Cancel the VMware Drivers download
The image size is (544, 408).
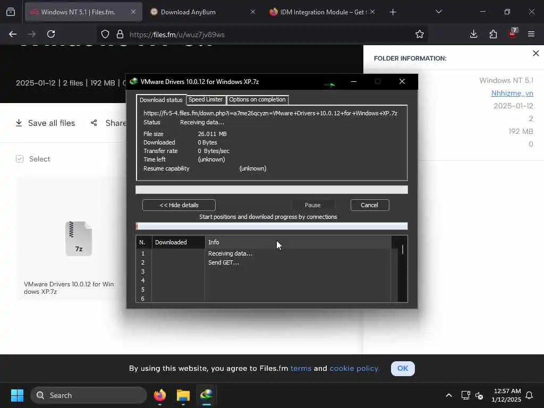pyautogui.click(x=370, y=205)
